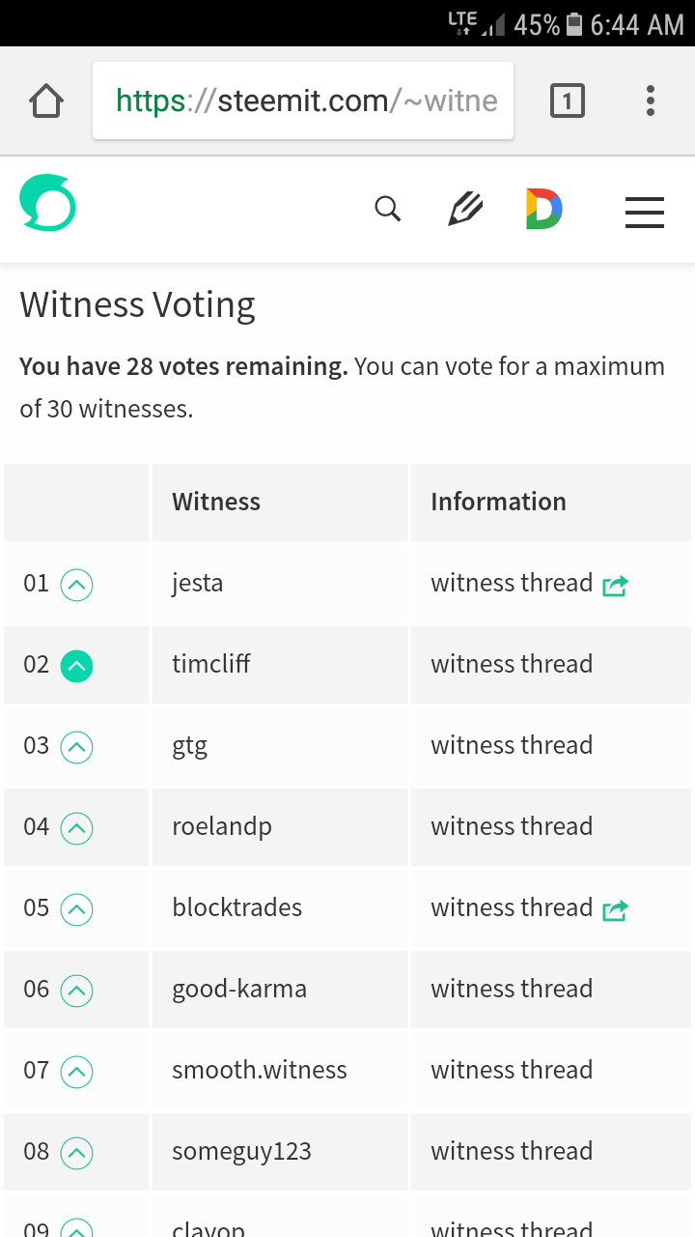Upvote witness good-karma
Viewport: 695px width, 1237px height.
tap(77, 991)
